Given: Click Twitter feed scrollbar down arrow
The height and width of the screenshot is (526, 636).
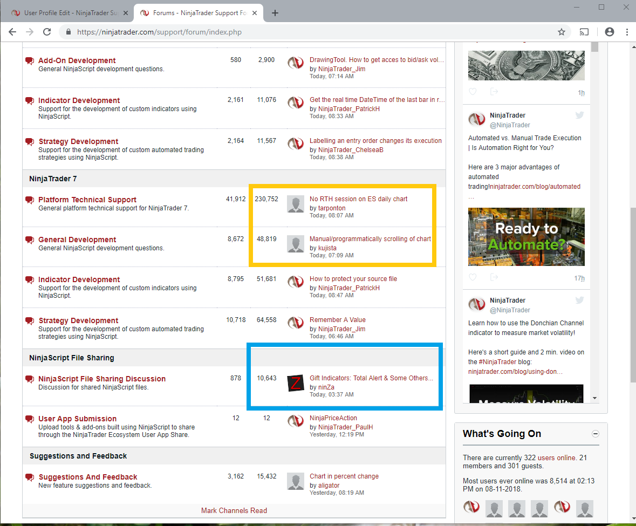Looking at the screenshot, I should [594, 398].
